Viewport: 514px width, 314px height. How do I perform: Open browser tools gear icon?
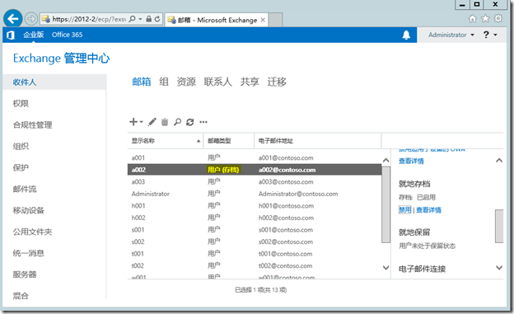[498, 19]
